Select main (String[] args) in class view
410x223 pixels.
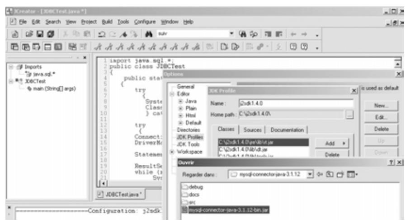click(x=52, y=89)
